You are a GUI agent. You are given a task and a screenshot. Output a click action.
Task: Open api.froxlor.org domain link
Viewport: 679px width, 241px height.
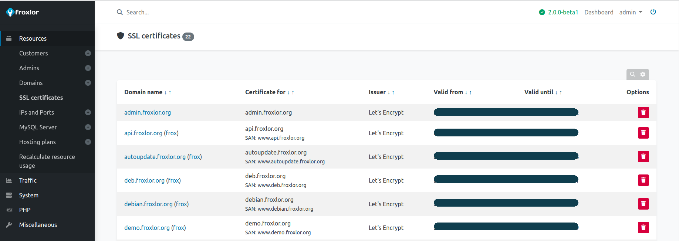click(143, 133)
